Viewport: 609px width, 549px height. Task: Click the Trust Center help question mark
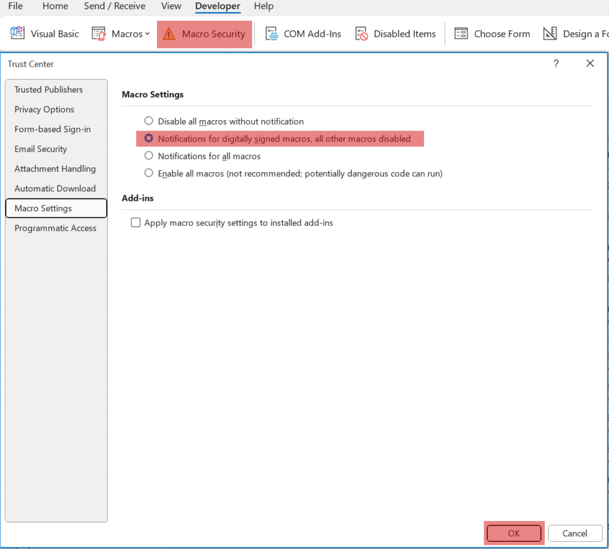coord(556,64)
